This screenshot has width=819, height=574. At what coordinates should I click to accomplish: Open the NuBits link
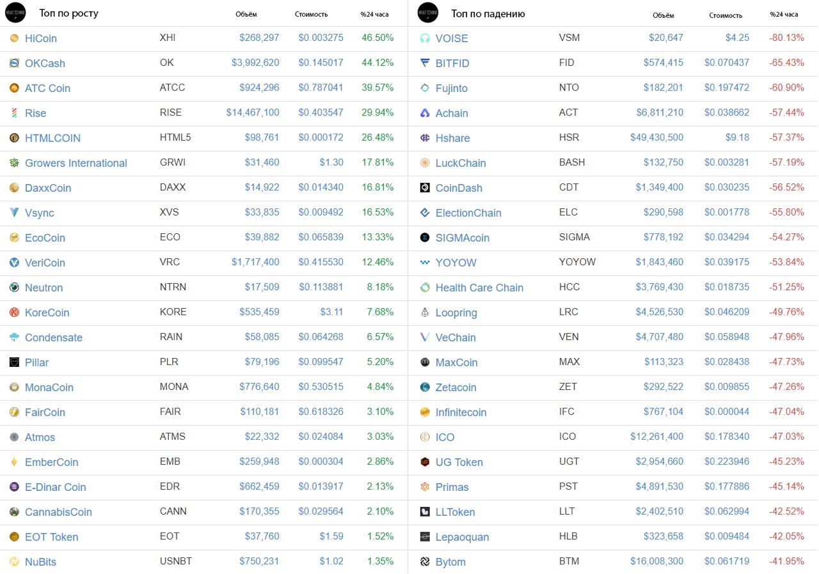point(40,562)
